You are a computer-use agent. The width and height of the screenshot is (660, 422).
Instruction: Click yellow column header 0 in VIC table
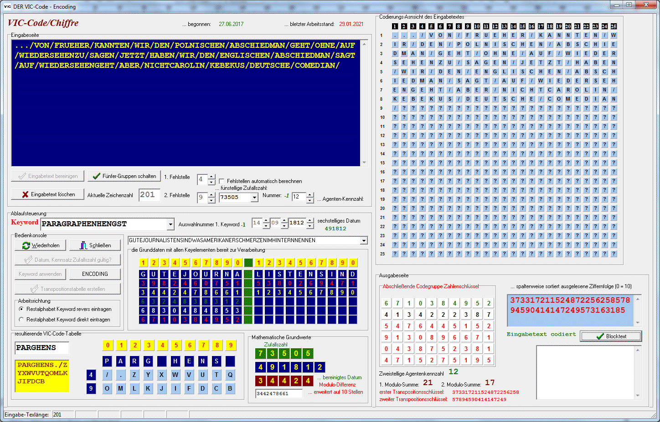click(108, 345)
